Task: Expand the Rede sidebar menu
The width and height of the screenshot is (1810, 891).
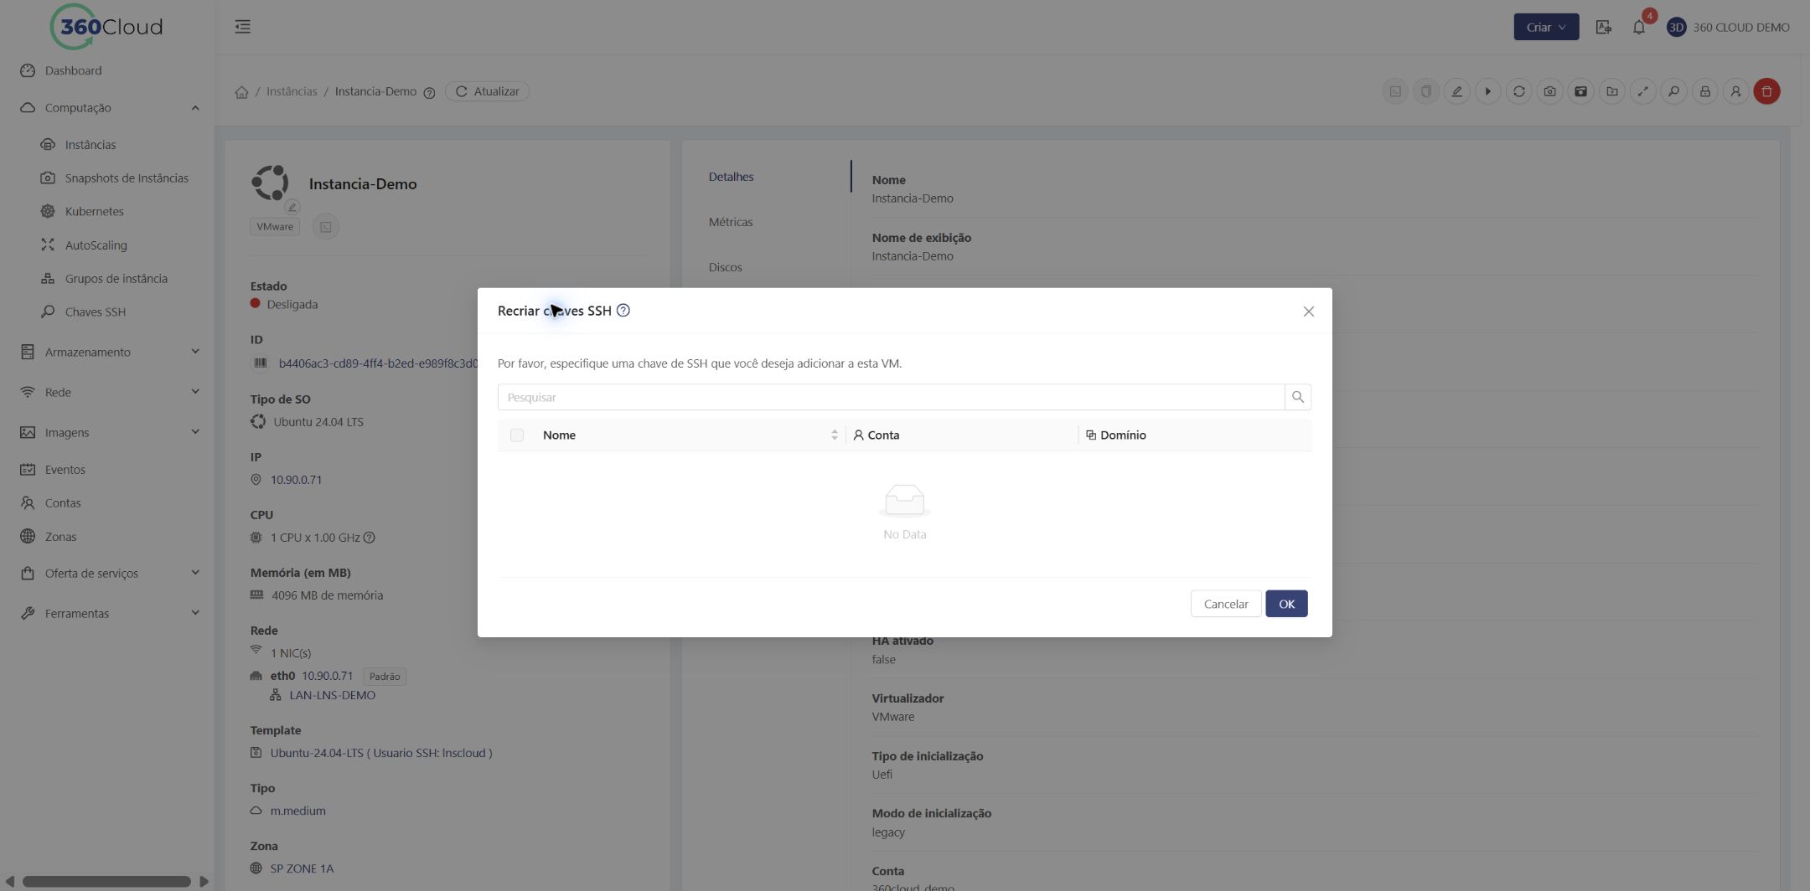Action: pyautogui.click(x=194, y=392)
